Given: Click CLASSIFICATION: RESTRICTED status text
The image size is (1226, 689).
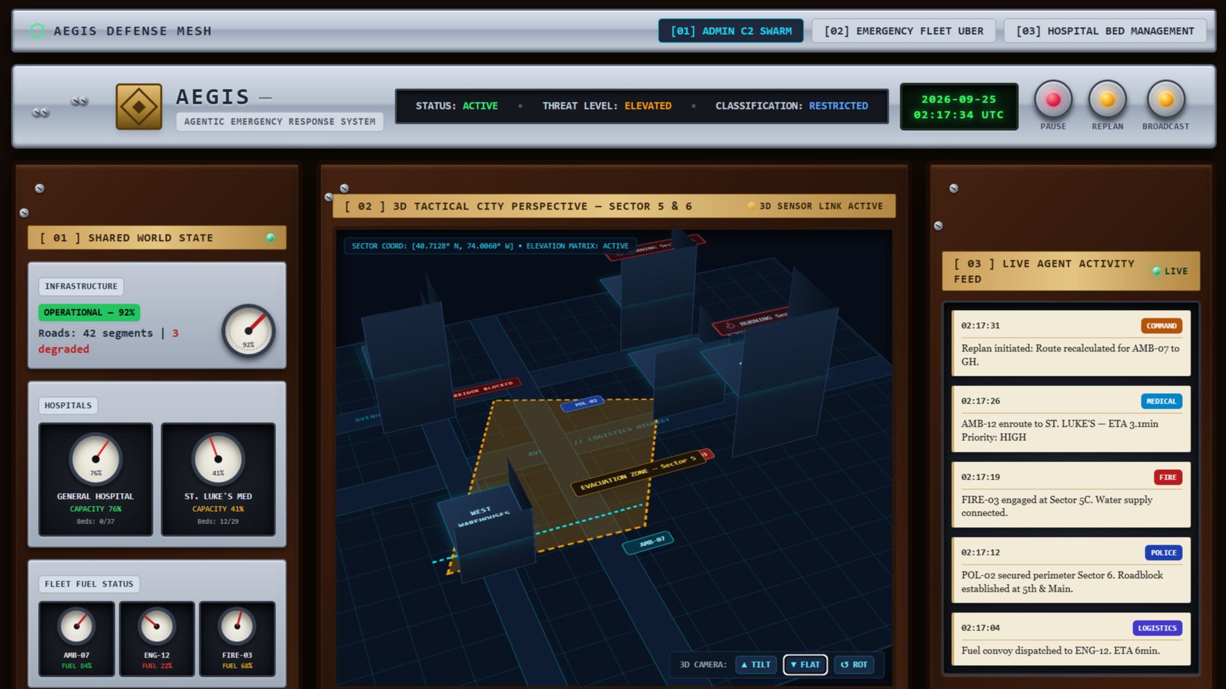Looking at the screenshot, I should tap(791, 106).
